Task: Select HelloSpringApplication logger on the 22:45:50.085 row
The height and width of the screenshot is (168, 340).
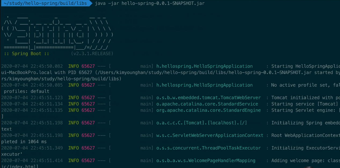Action: click(x=204, y=85)
